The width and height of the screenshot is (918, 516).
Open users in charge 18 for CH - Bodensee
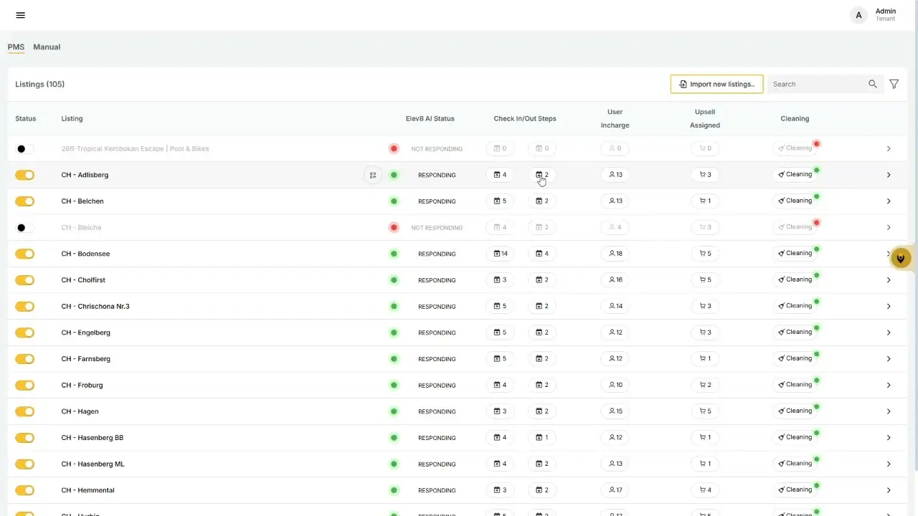click(615, 254)
